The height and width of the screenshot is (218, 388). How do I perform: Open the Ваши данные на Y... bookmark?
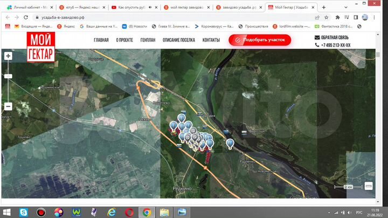(x=99, y=26)
